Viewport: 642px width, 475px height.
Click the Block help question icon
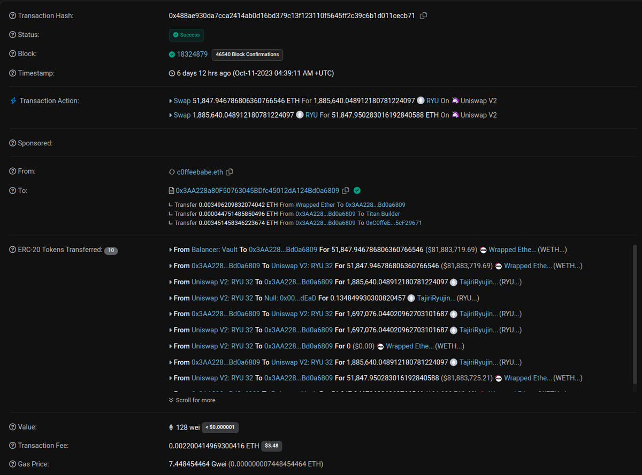pyautogui.click(x=13, y=54)
